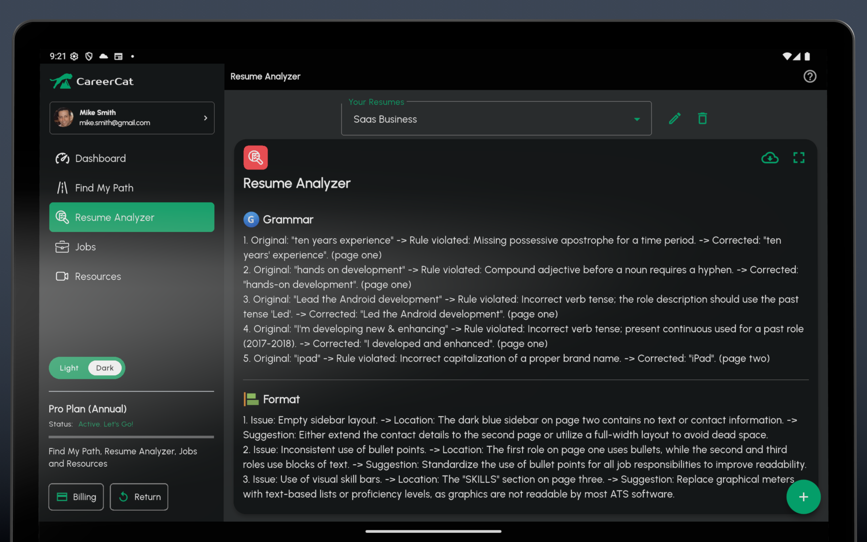Open the Your Resumes dropdown

(496, 119)
